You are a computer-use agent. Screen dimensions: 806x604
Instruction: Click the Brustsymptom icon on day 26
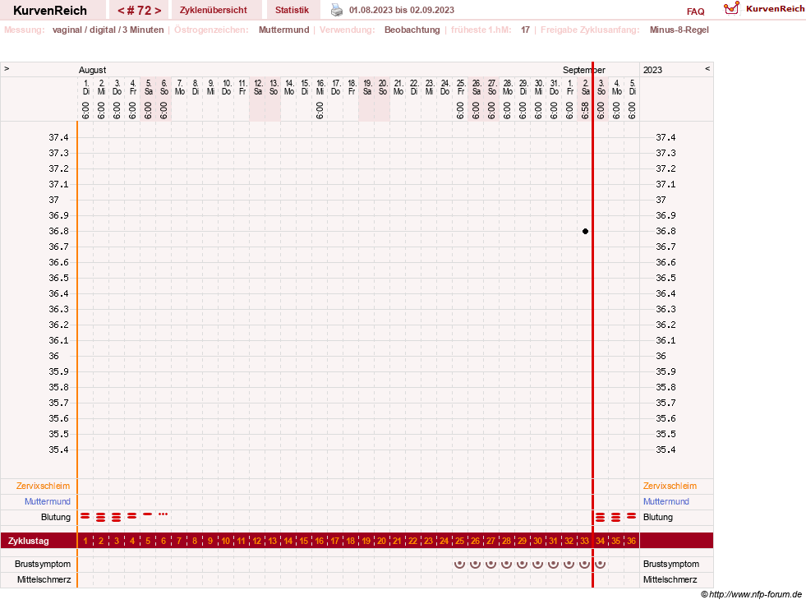(x=475, y=564)
